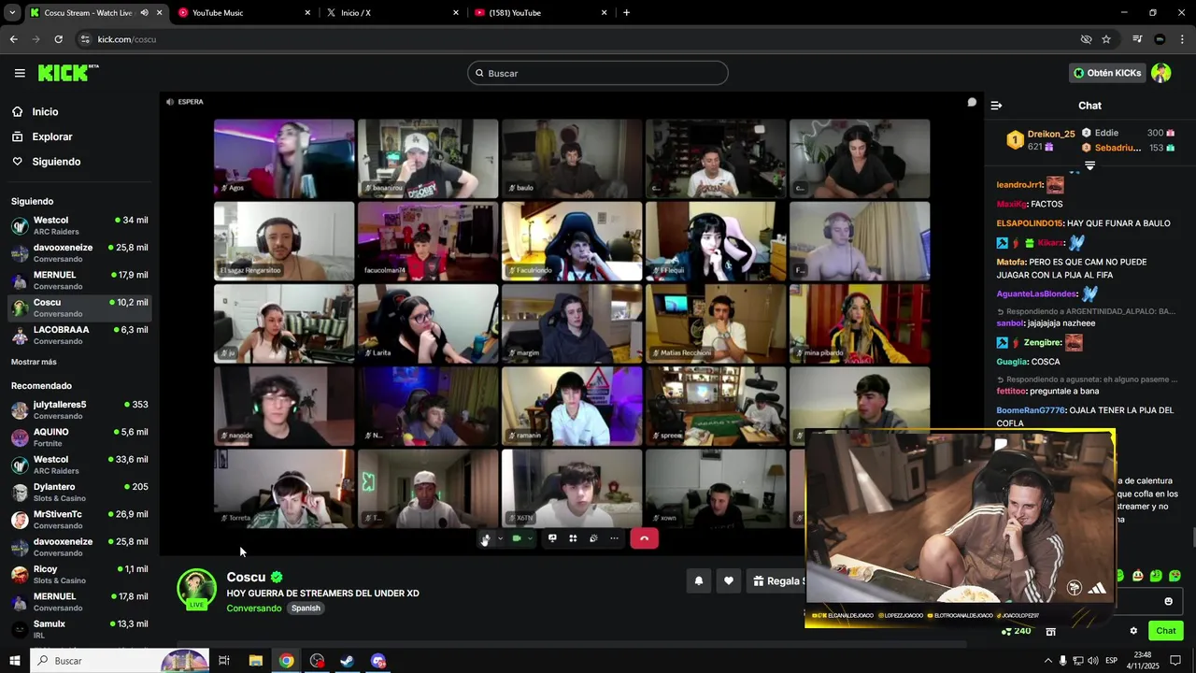1196x673 pixels.
Task: Open Siguiendo in the sidebar
Action: [x=56, y=162]
